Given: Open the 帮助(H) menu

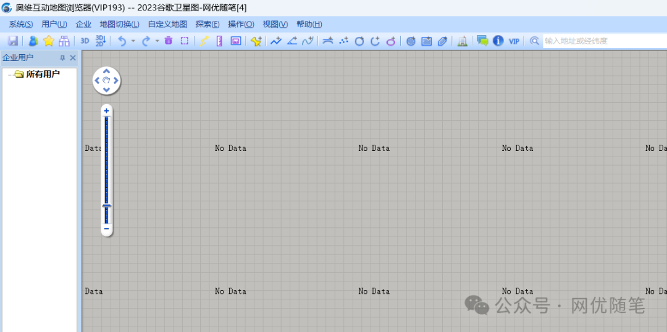Looking at the screenshot, I should pos(309,24).
